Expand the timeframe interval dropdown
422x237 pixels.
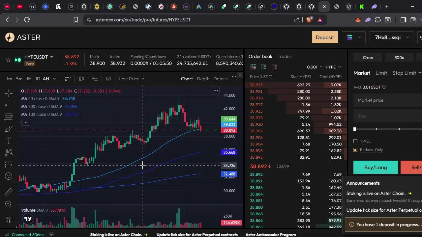(54, 79)
